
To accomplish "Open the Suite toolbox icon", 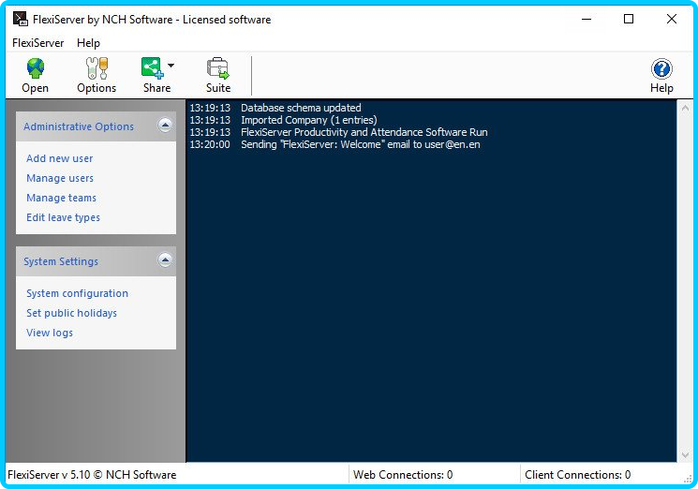I will (x=218, y=68).
